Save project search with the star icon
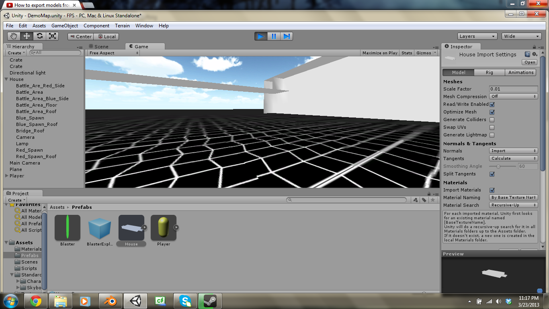Screen dimensions: 549x309 [432, 200]
